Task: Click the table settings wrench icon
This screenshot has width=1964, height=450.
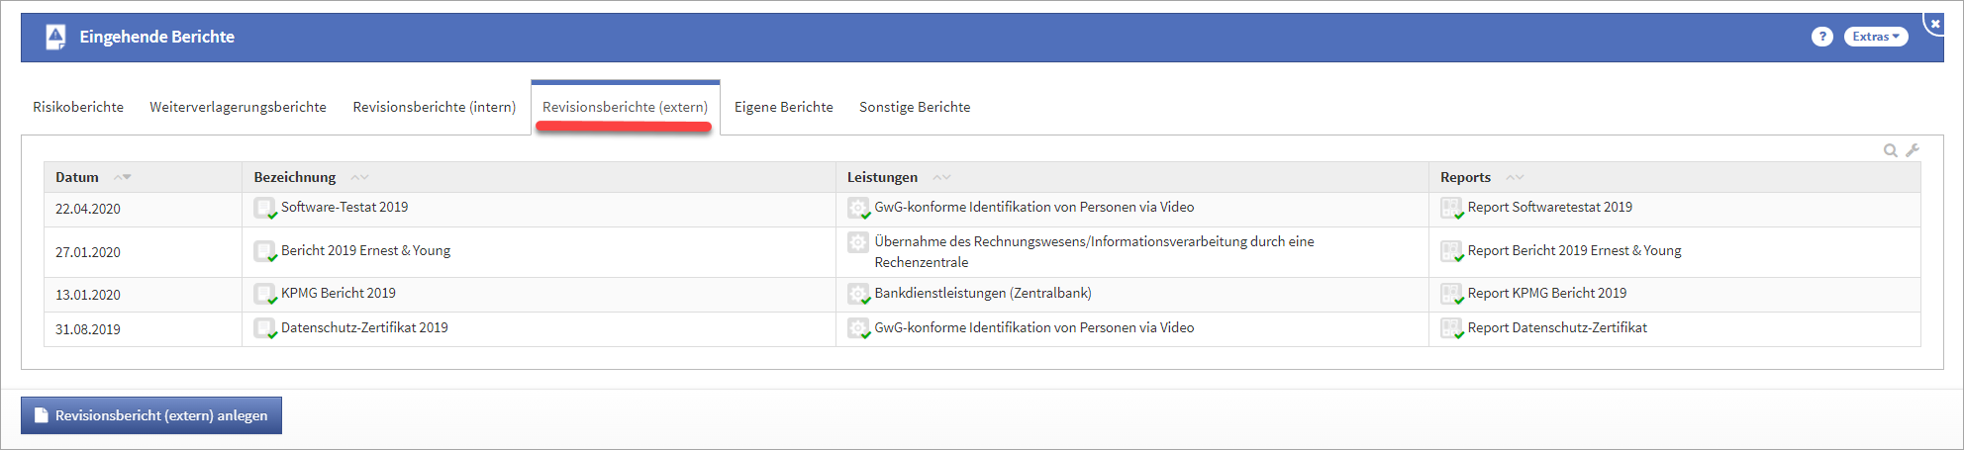Action: tap(1913, 150)
